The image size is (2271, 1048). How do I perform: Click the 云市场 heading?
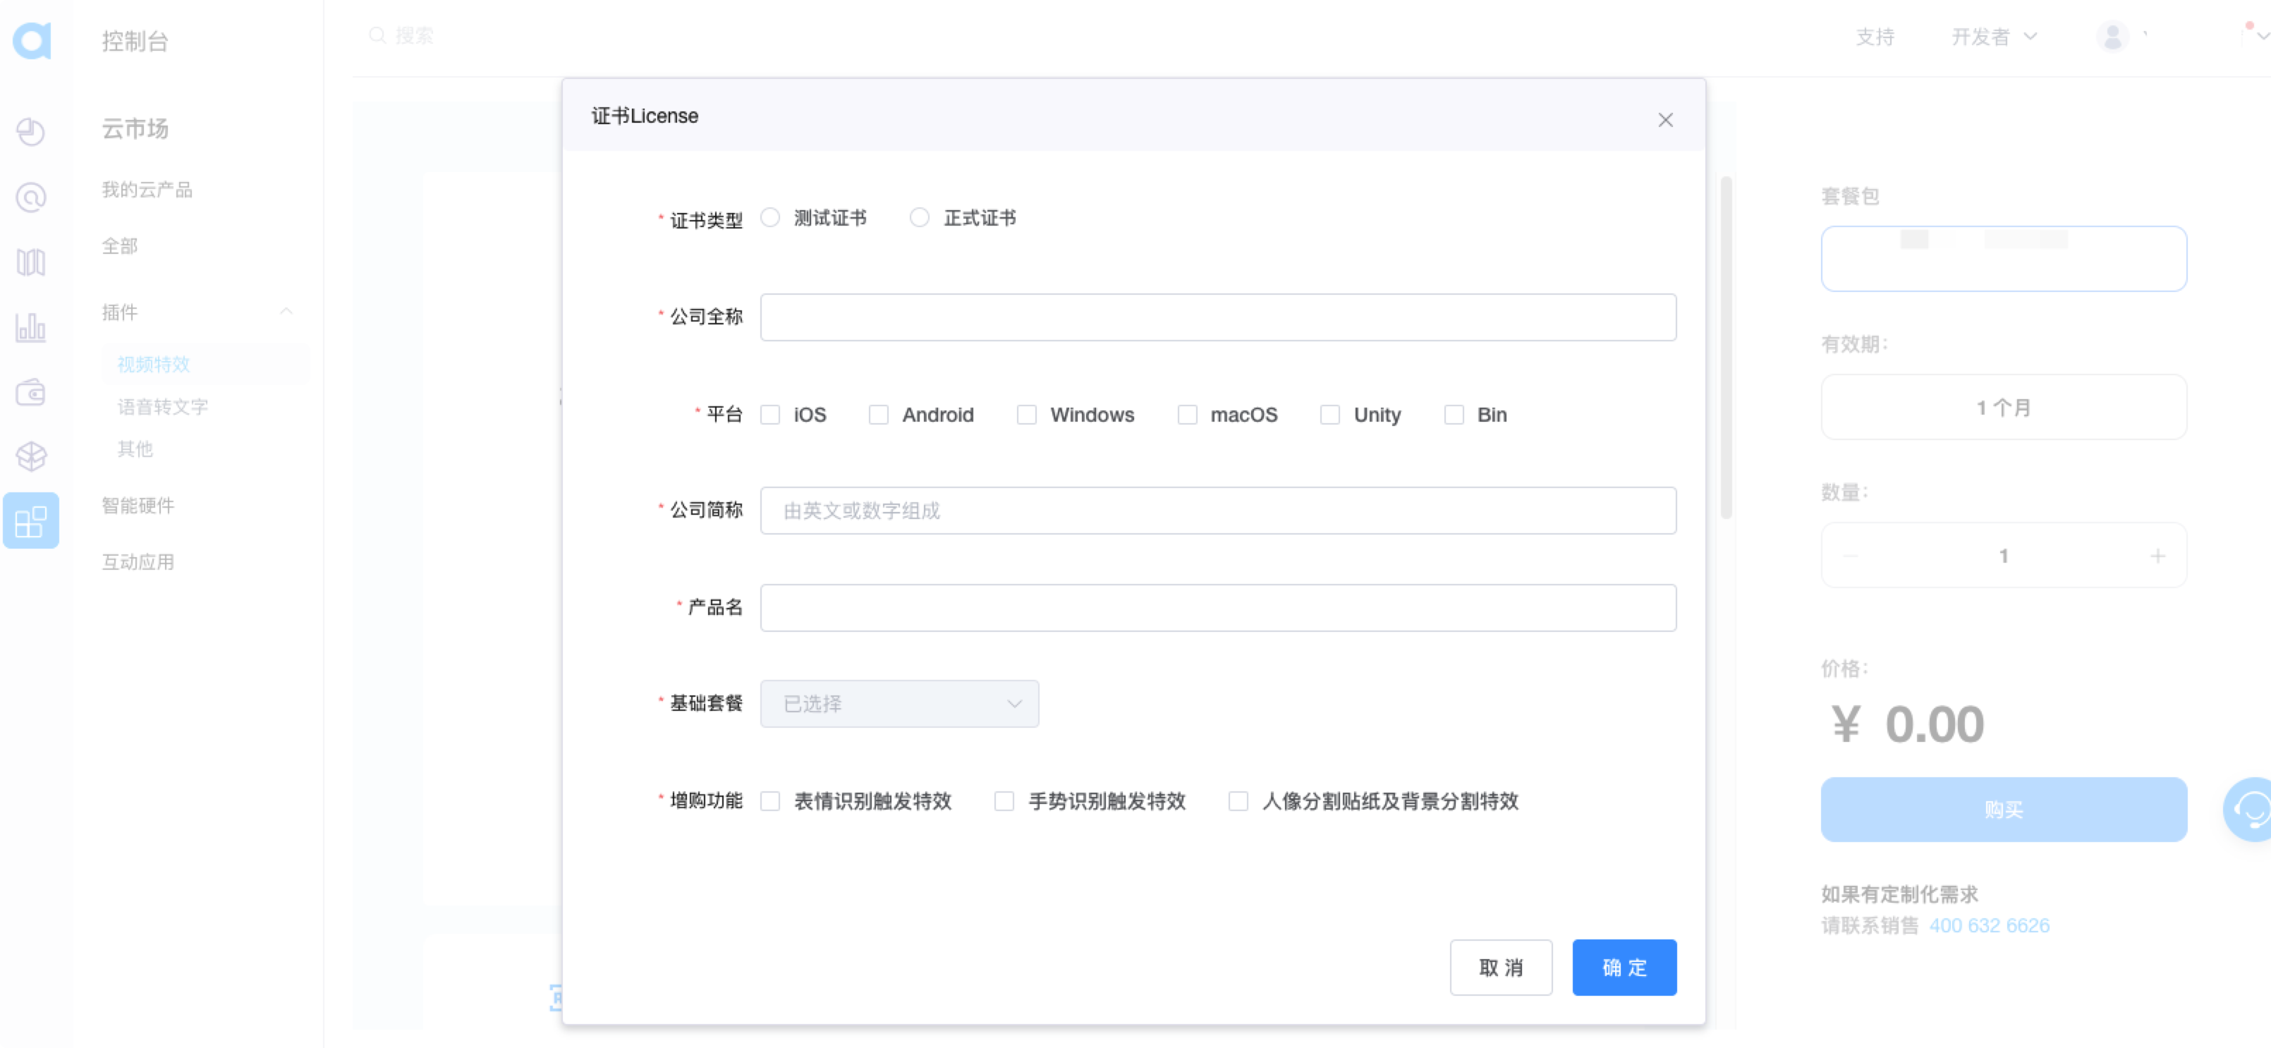click(135, 128)
